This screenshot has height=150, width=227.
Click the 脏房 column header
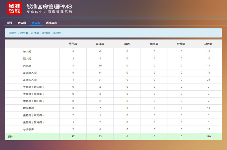pyautogui.click(x=127, y=44)
